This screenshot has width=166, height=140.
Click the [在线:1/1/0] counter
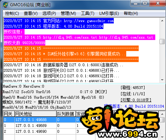click(133, 94)
